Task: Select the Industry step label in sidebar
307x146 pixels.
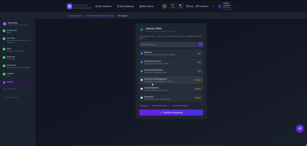Action: (x=10, y=82)
